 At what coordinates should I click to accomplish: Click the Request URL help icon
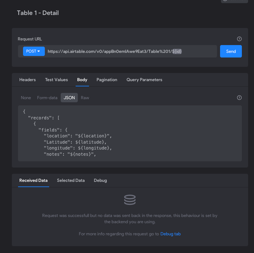[x=239, y=39]
